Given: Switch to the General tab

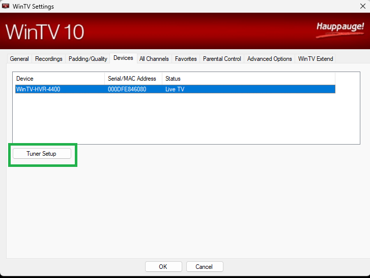Looking at the screenshot, I should click(x=19, y=59).
